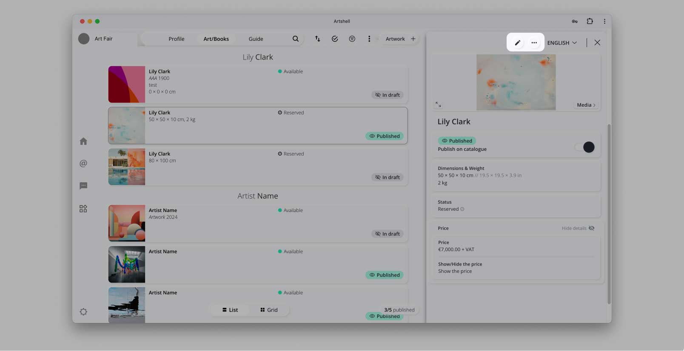The image size is (684, 351).
Task: Switch to the Profile tab
Action: 176,39
